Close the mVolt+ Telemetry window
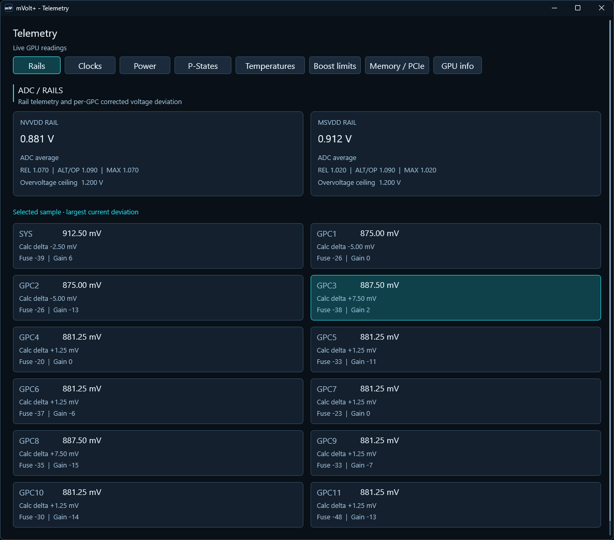Image resolution: width=614 pixels, height=540 pixels. [x=602, y=8]
